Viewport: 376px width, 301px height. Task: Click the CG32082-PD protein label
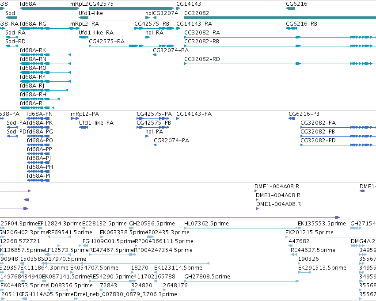318,141
